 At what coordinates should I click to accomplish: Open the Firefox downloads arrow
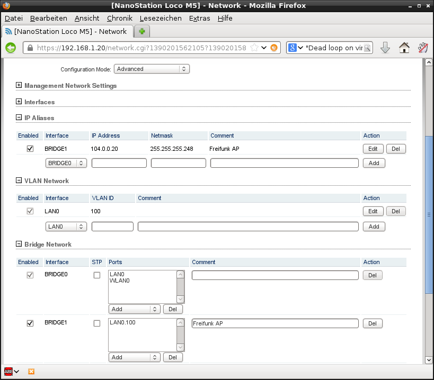click(385, 48)
